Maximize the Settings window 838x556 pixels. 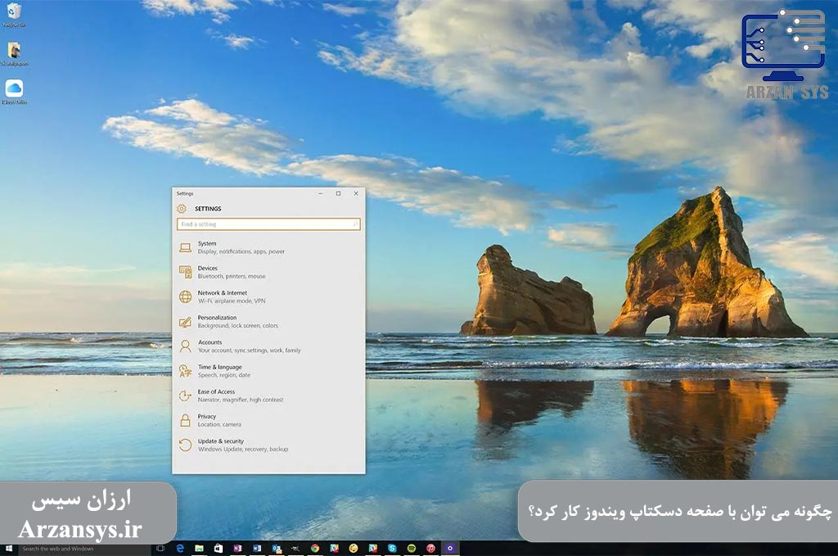click(338, 193)
